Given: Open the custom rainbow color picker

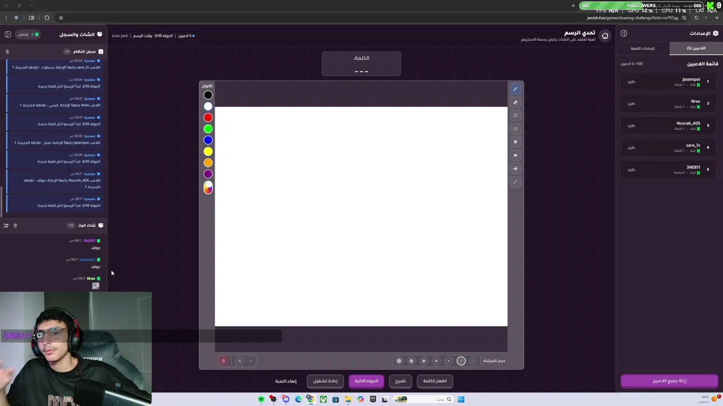Looking at the screenshot, I should coord(208,188).
